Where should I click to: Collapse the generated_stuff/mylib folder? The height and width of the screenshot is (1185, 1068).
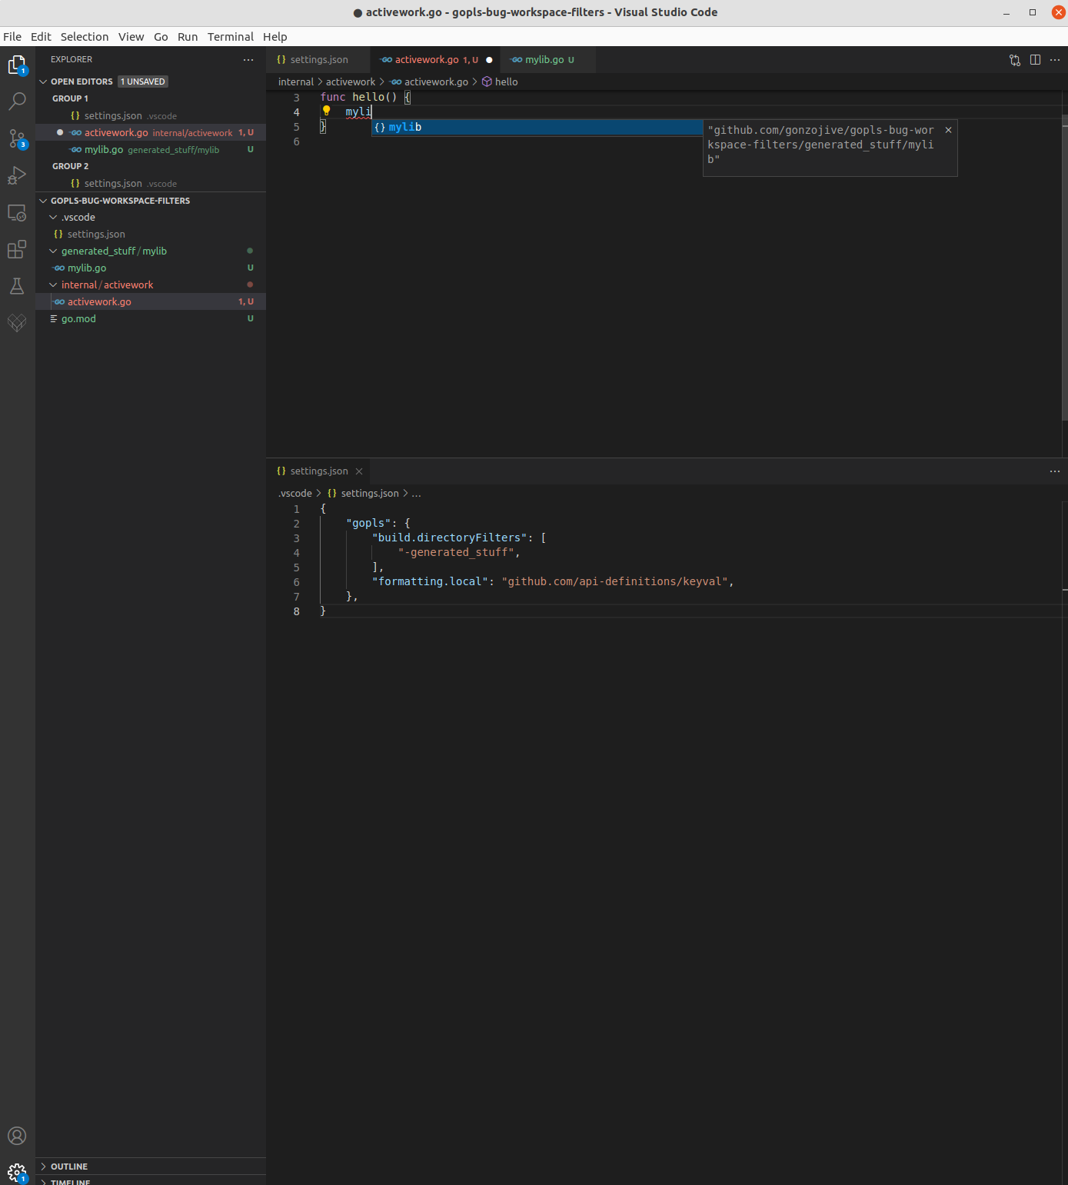(53, 251)
